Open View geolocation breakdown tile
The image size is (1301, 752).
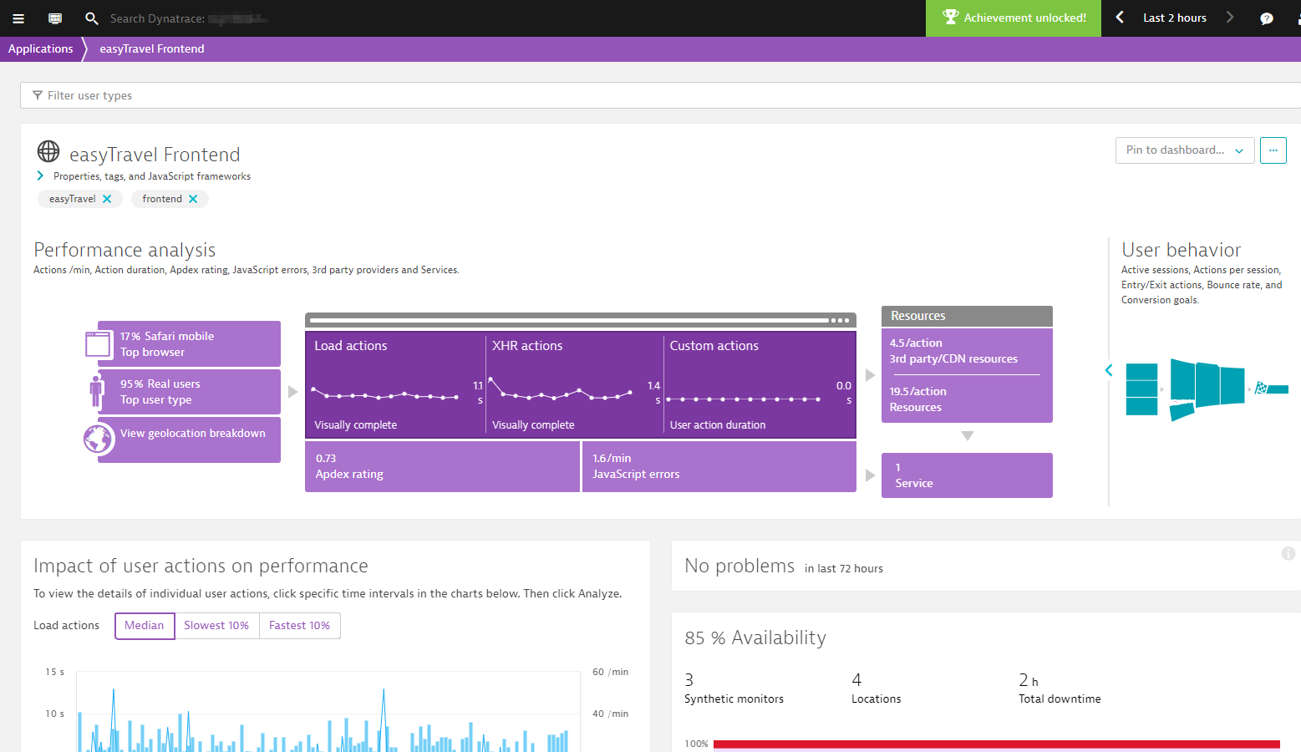189,440
